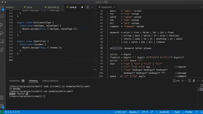Click the intlit rule in small.ohm
Viewport: 203px width, 114px height.
[x=114, y=54]
